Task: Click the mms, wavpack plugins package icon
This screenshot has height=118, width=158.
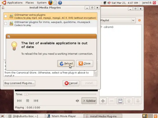Action: [11, 24]
